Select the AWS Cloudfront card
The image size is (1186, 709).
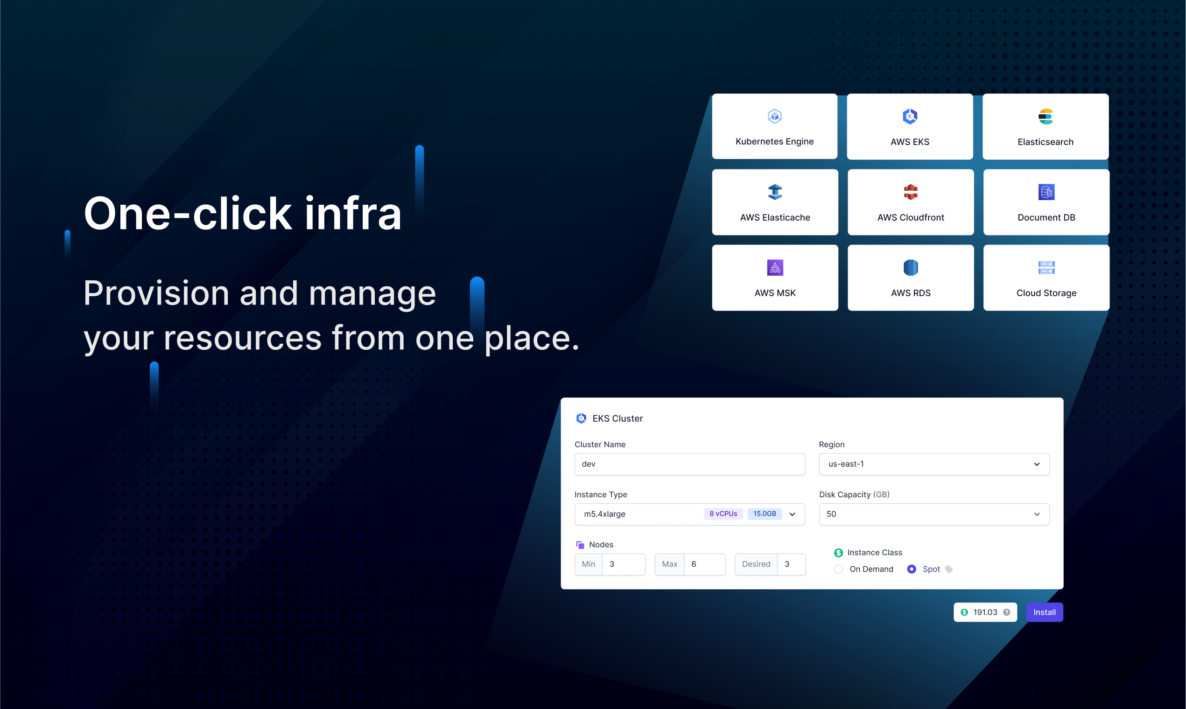click(x=911, y=202)
